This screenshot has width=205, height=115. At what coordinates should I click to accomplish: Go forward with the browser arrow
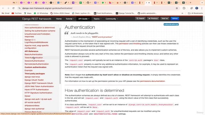tap(8, 8)
